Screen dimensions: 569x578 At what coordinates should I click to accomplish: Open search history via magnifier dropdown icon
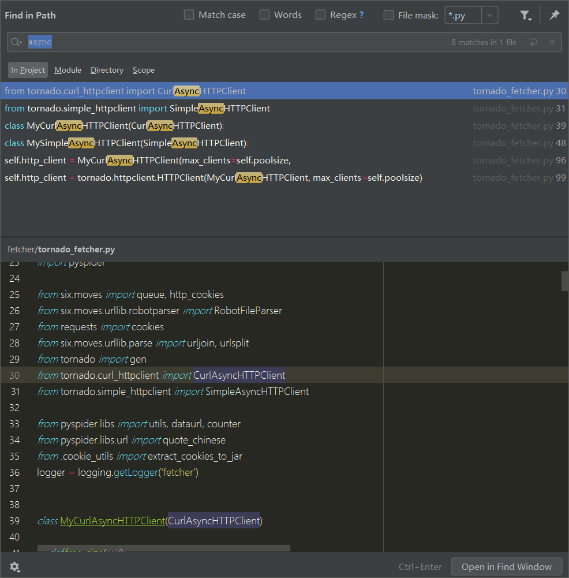[16, 42]
